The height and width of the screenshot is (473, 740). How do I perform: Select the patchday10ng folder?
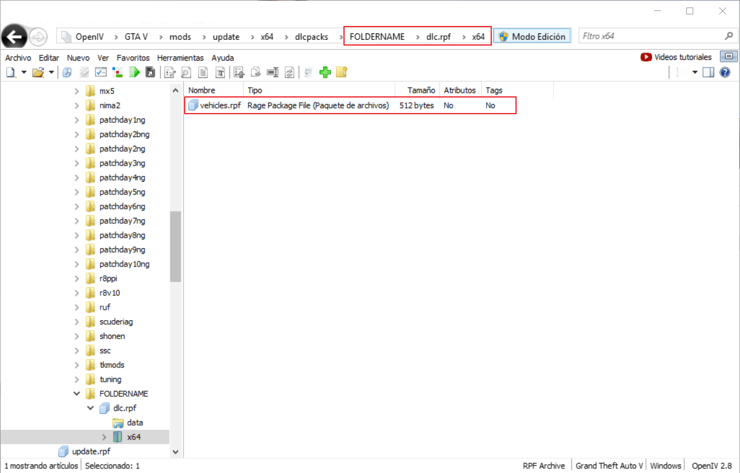click(124, 264)
